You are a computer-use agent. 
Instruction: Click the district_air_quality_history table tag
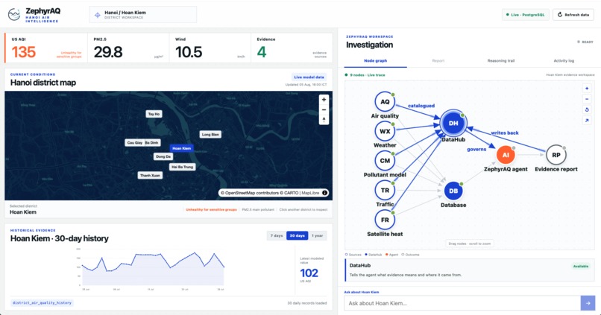(x=42, y=303)
